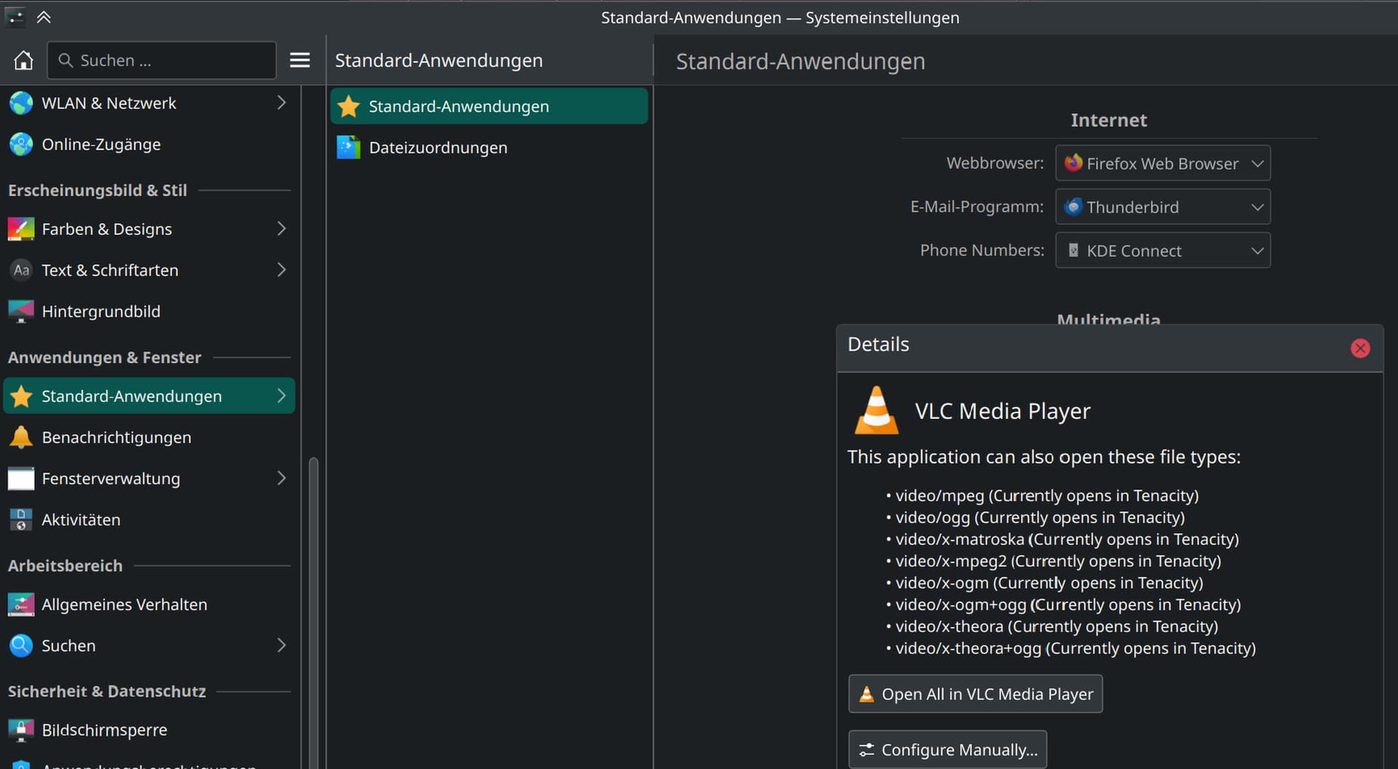Click the Configure Manually button
Image resolution: width=1398 pixels, height=769 pixels.
coord(947,749)
